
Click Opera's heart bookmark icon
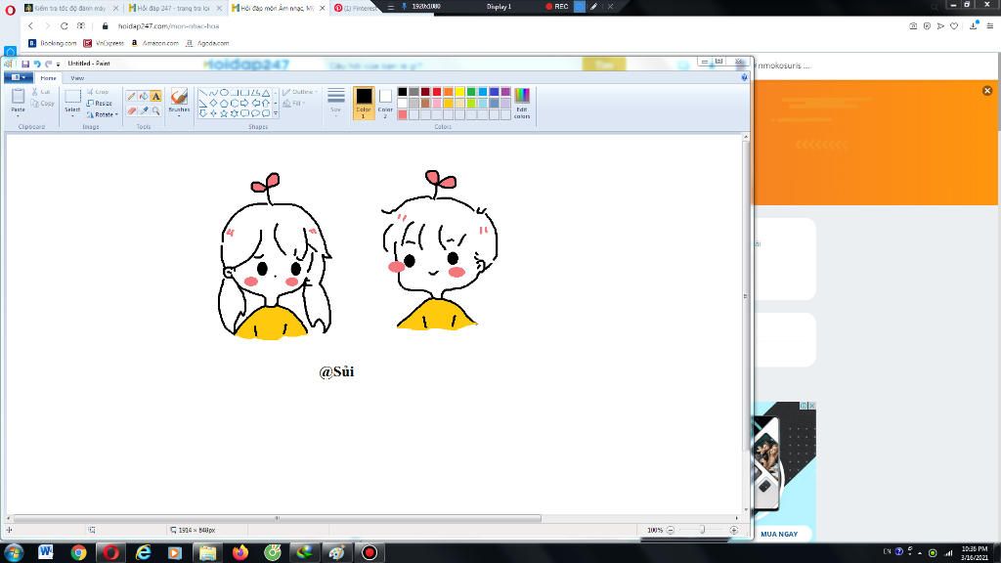954,26
